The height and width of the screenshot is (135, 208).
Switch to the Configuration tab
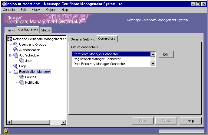(x=28, y=30)
